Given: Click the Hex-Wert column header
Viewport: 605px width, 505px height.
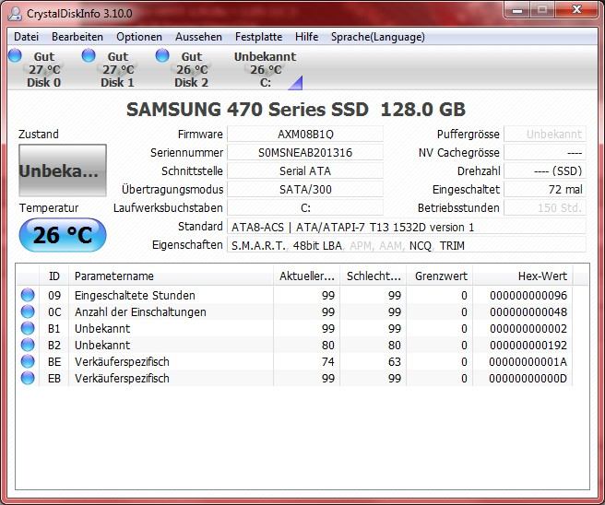Looking at the screenshot, I should (x=523, y=276).
